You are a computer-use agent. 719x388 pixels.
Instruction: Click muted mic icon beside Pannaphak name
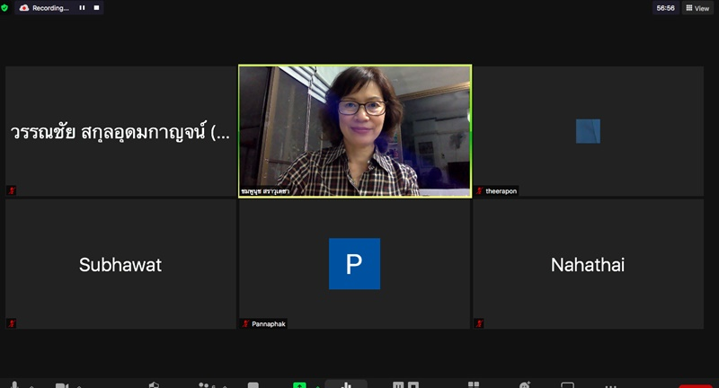pos(245,323)
